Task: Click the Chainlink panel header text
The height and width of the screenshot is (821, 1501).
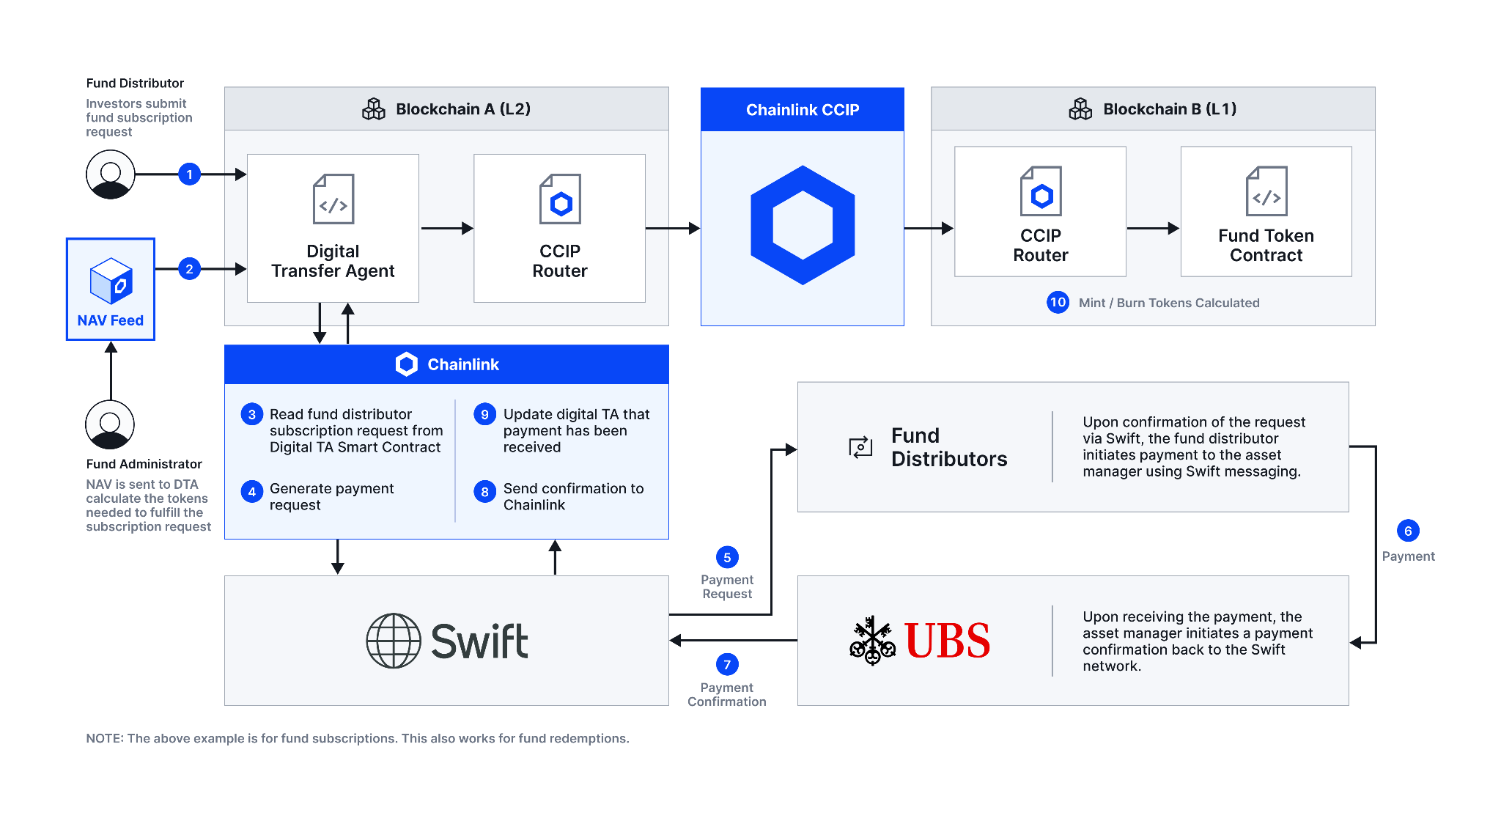Action: click(x=463, y=364)
